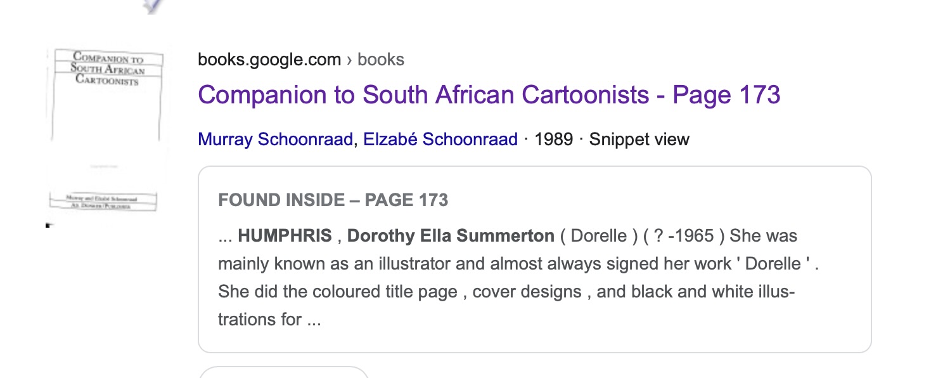Click the bold HUMPHRIS surname in the snippet
The image size is (931, 378).
coord(285,236)
